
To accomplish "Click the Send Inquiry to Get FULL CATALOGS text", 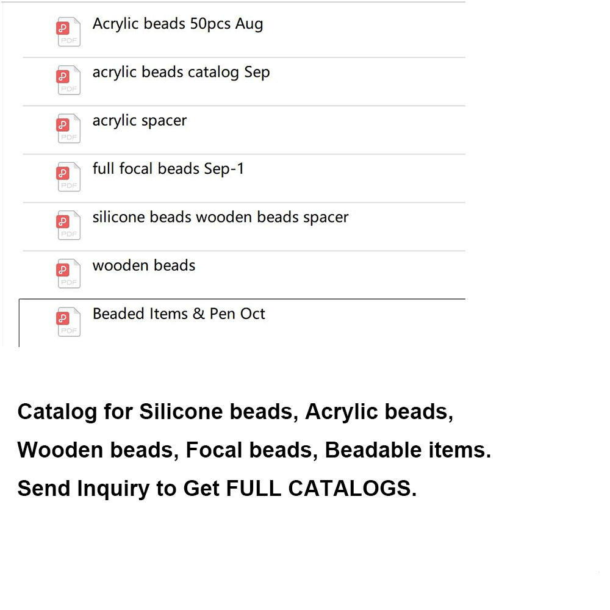I will click(217, 489).
